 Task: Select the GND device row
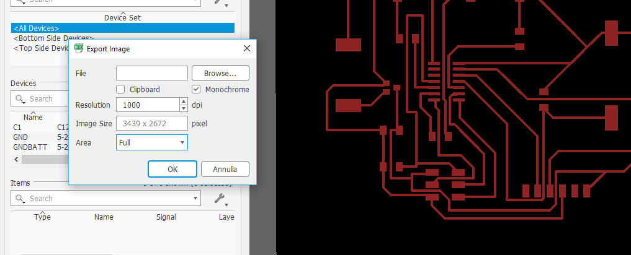click(x=40, y=137)
